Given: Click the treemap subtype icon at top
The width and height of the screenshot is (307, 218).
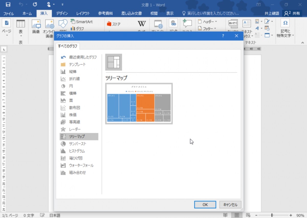Looking at the screenshot, I should click(114, 62).
